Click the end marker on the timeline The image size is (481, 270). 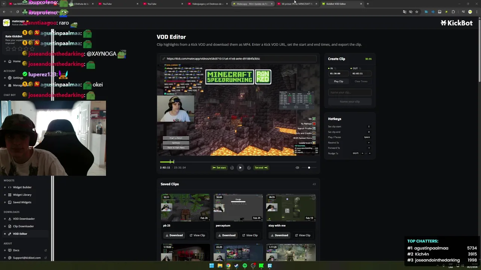[x=174, y=162]
